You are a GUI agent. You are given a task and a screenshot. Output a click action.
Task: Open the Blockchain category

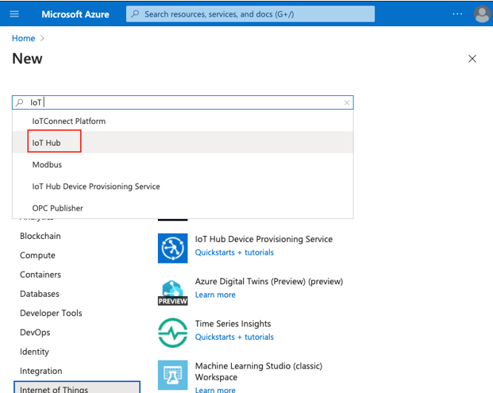(x=40, y=236)
